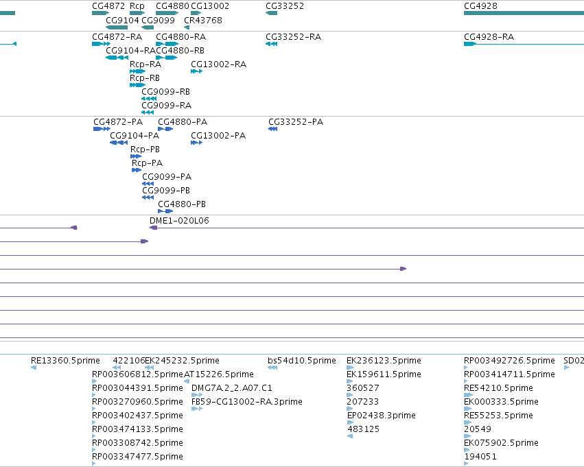Image resolution: width=584 pixels, height=467 pixels.
Task: Click the gene arrow glyph beneath CG9104 label
Action: [117, 27]
